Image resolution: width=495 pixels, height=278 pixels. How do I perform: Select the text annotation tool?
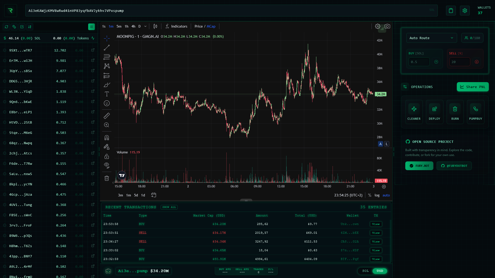click(107, 94)
